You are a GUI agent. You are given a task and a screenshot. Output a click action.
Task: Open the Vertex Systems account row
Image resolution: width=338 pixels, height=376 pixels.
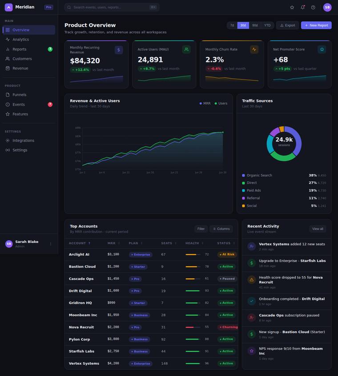[151, 364]
